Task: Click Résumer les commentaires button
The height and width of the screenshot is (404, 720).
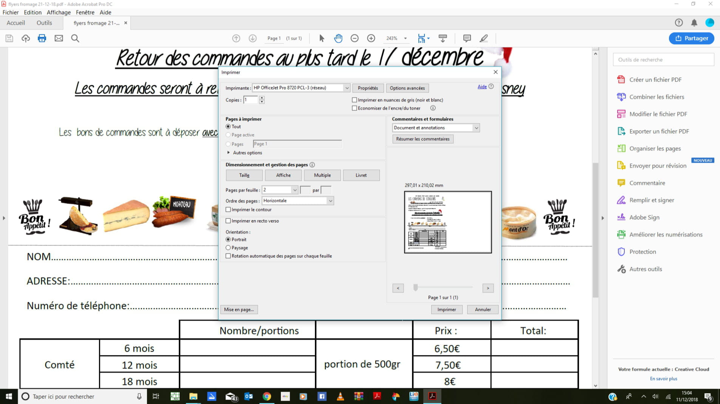Action: tap(423, 139)
